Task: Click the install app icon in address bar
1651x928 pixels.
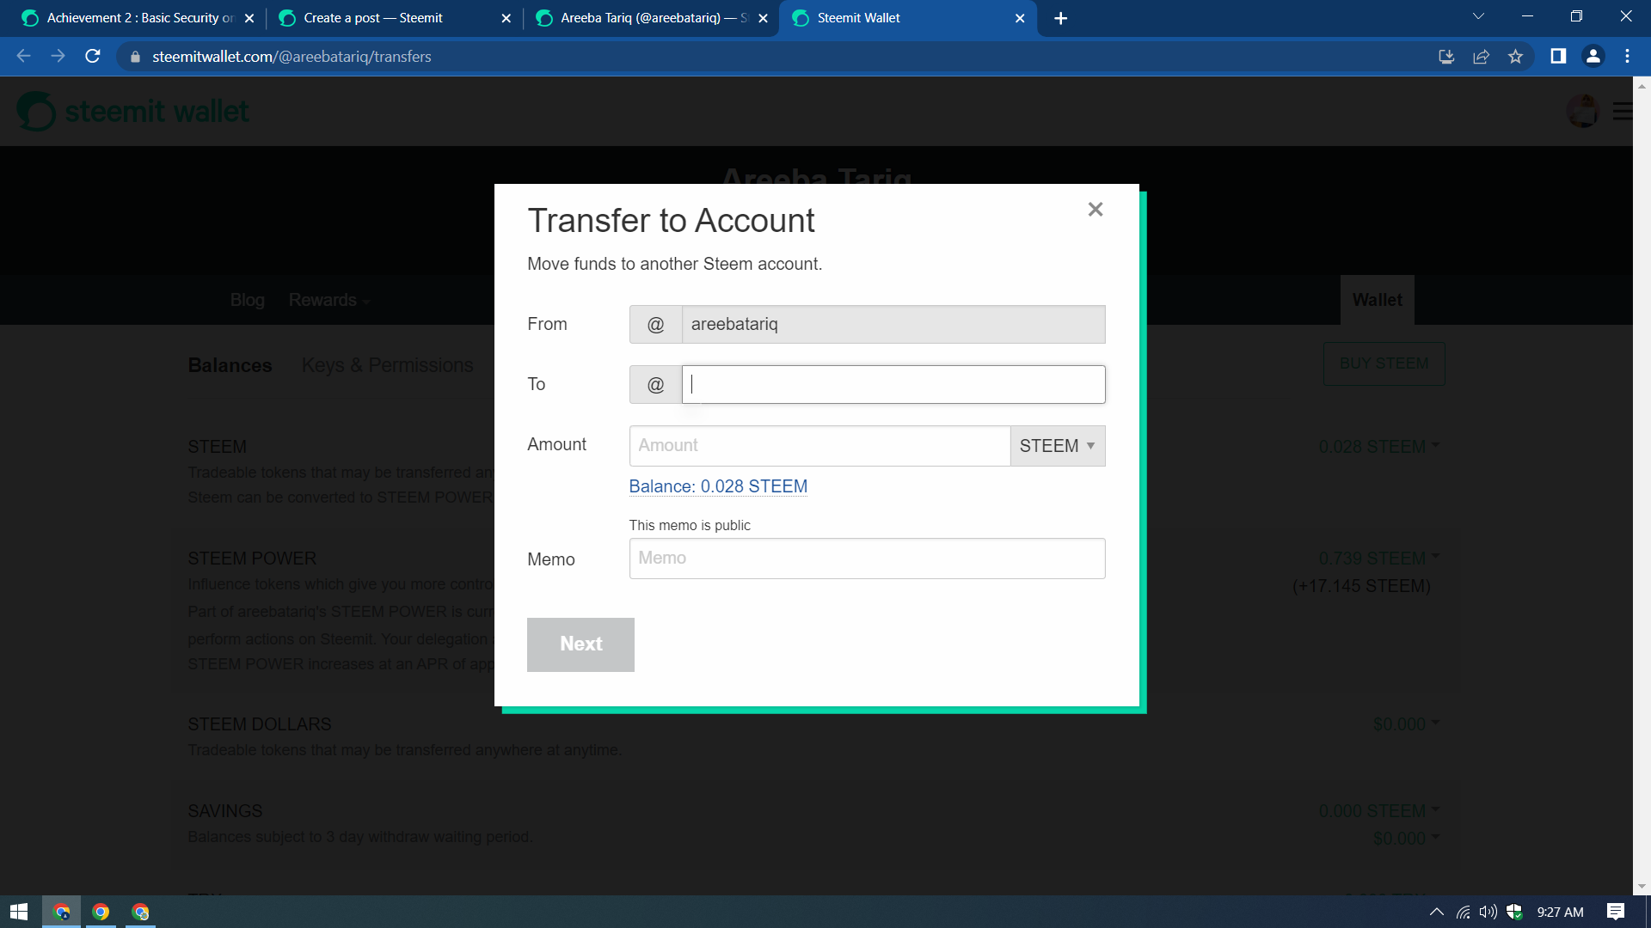Action: [1446, 57]
